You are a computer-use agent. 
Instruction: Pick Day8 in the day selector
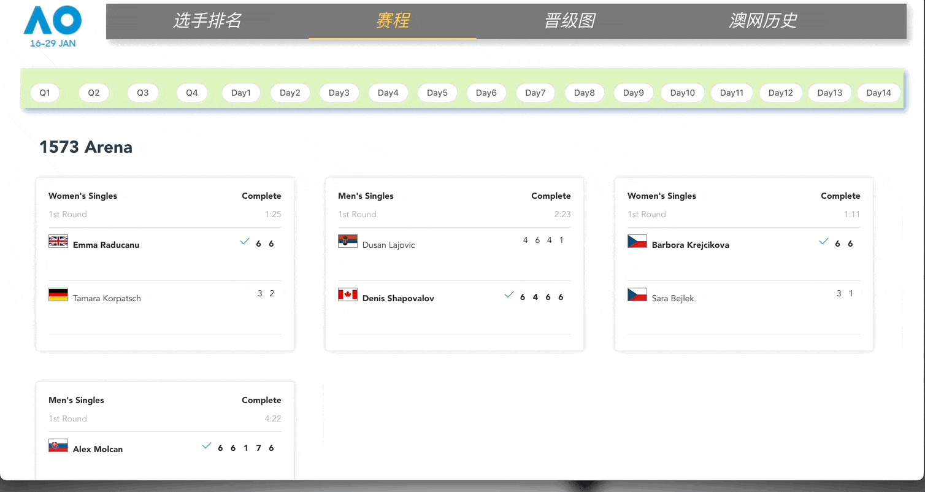click(585, 93)
